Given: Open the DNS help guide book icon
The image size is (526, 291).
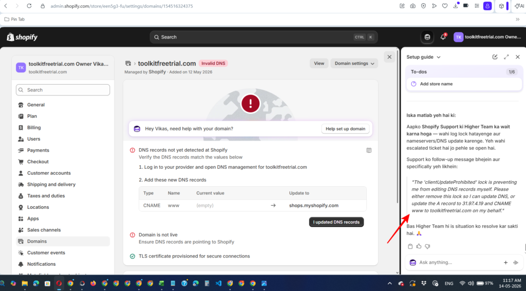Looking at the screenshot, I should tap(369, 150).
